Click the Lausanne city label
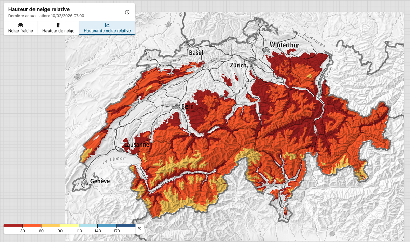This screenshot has height=242, width=410. tap(137, 144)
